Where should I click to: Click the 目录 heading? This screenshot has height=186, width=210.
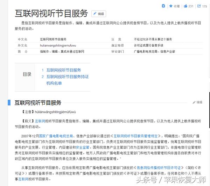[27, 74]
